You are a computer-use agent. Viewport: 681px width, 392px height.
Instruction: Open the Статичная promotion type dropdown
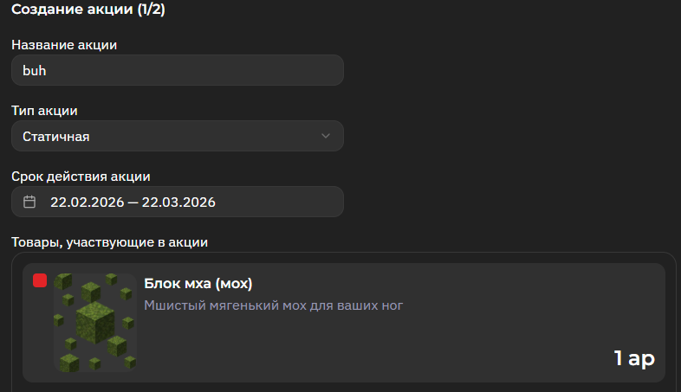[x=177, y=136]
